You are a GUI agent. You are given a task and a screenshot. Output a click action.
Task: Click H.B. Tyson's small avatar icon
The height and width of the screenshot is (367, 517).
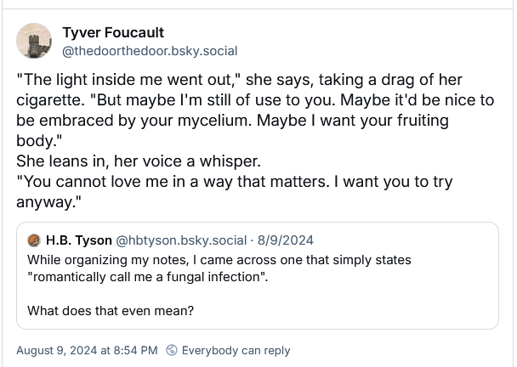(x=34, y=241)
